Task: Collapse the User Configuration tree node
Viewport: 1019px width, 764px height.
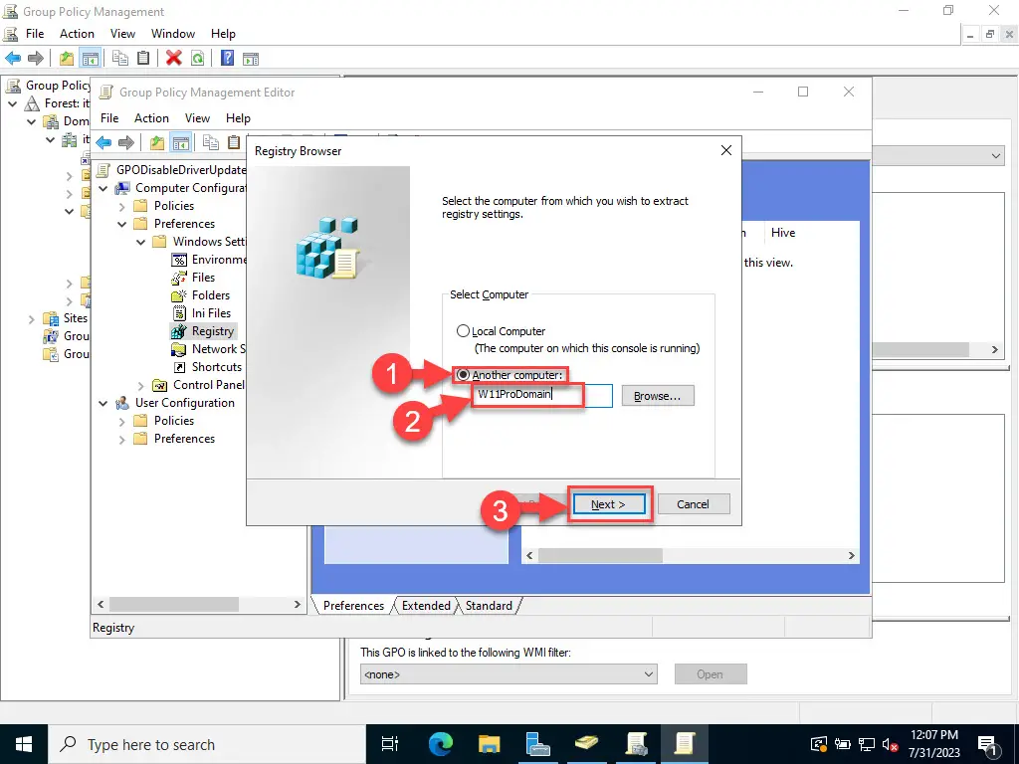Action: point(103,403)
